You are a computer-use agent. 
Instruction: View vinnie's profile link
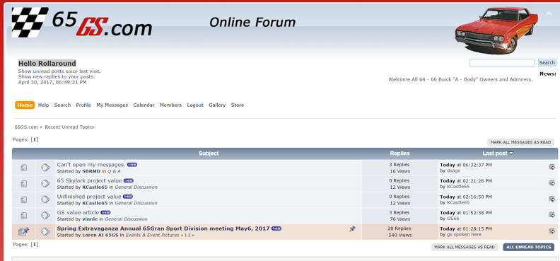click(x=90, y=219)
